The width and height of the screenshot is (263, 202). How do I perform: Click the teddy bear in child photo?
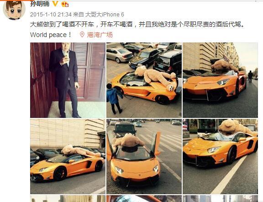pyautogui.click(x=156, y=77)
